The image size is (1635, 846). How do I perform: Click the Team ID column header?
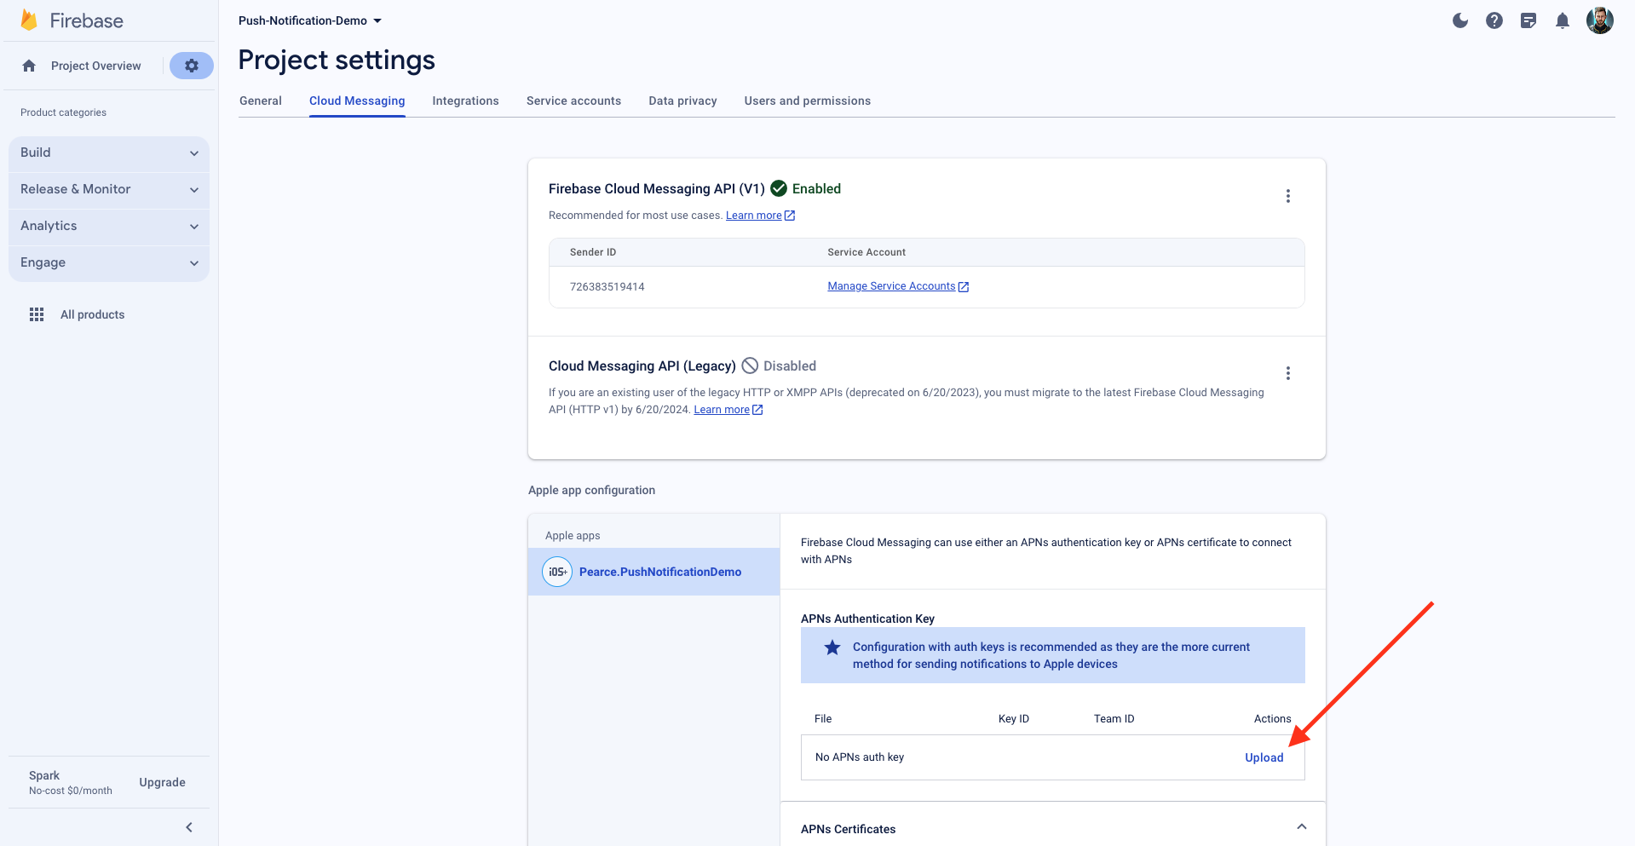click(1114, 719)
